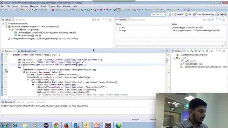Open Google Chrome from the taskbar
Image resolution: width=228 pixels, height=128 pixels.
(56, 125)
